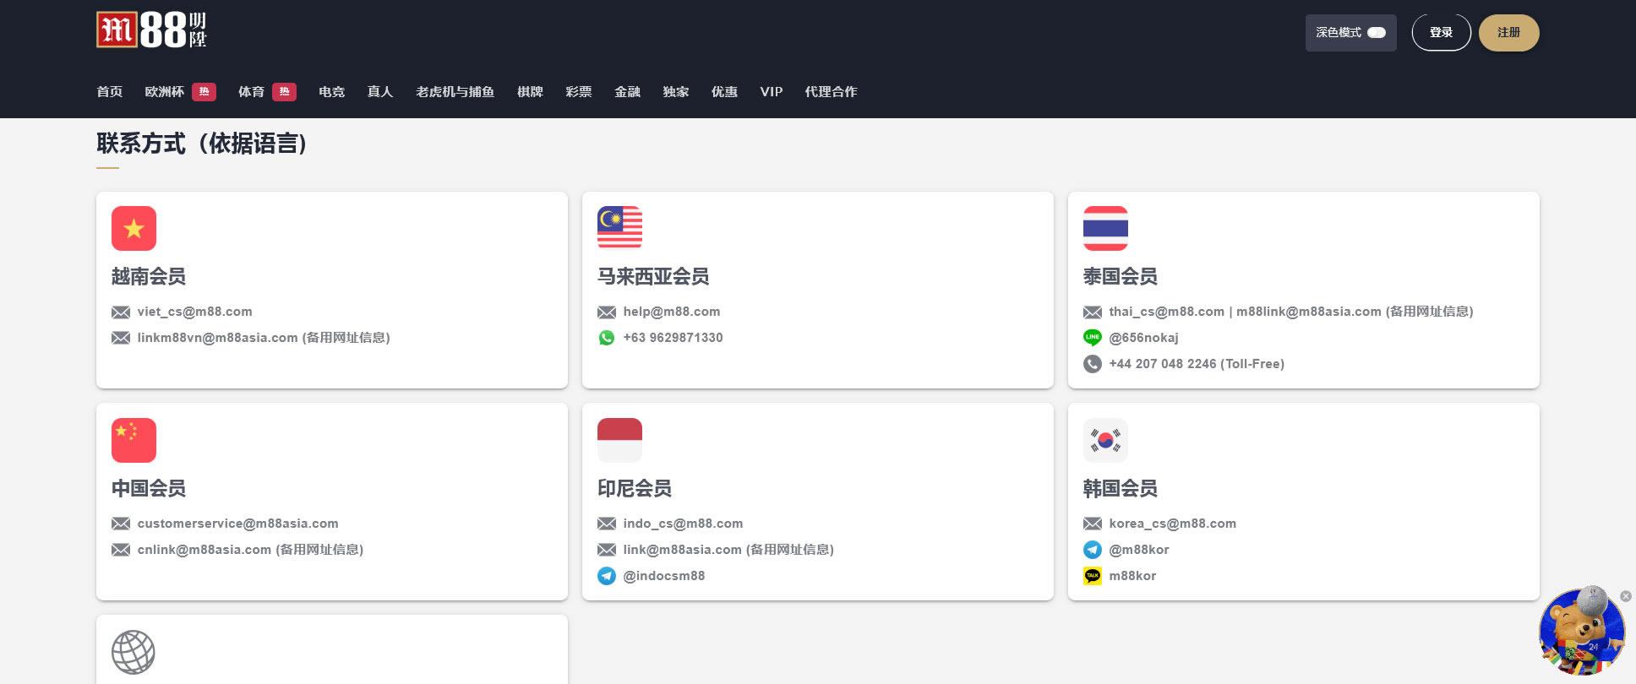This screenshot has height=684, width=1636.
Task: Click the LINE icon beside @656nokaj
Action: click(x=1093, y=338)
